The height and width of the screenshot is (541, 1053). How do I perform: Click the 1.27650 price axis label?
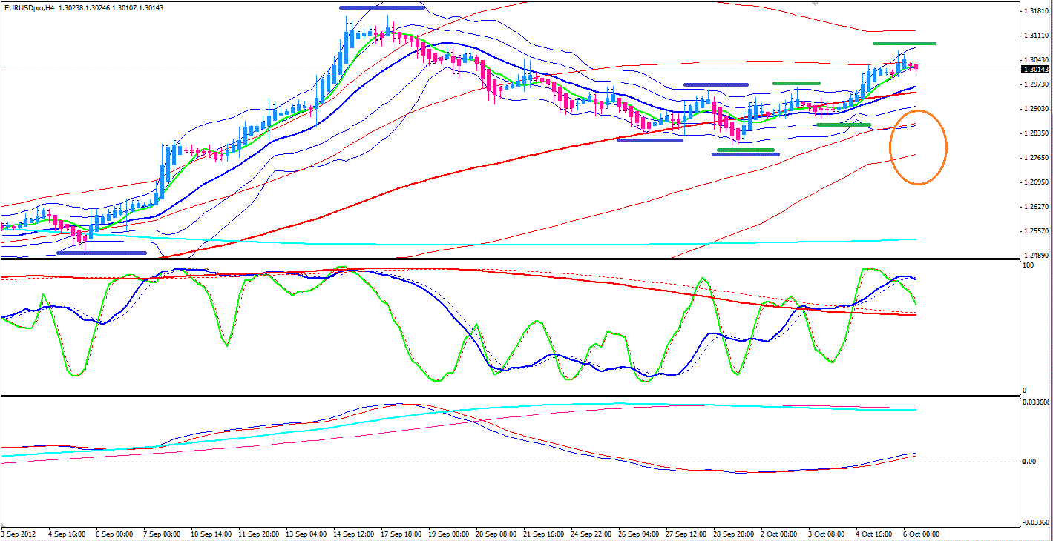[x=1035, y=158]
